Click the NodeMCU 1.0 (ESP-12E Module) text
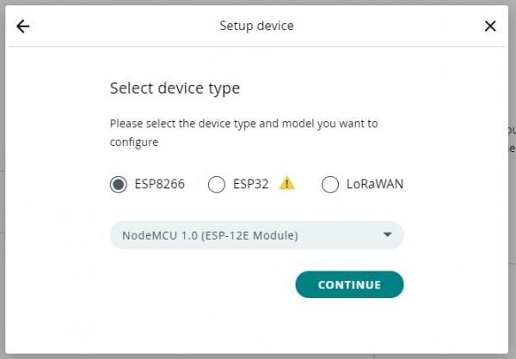This screenshot has width=516, height=359. coord(211,235)
